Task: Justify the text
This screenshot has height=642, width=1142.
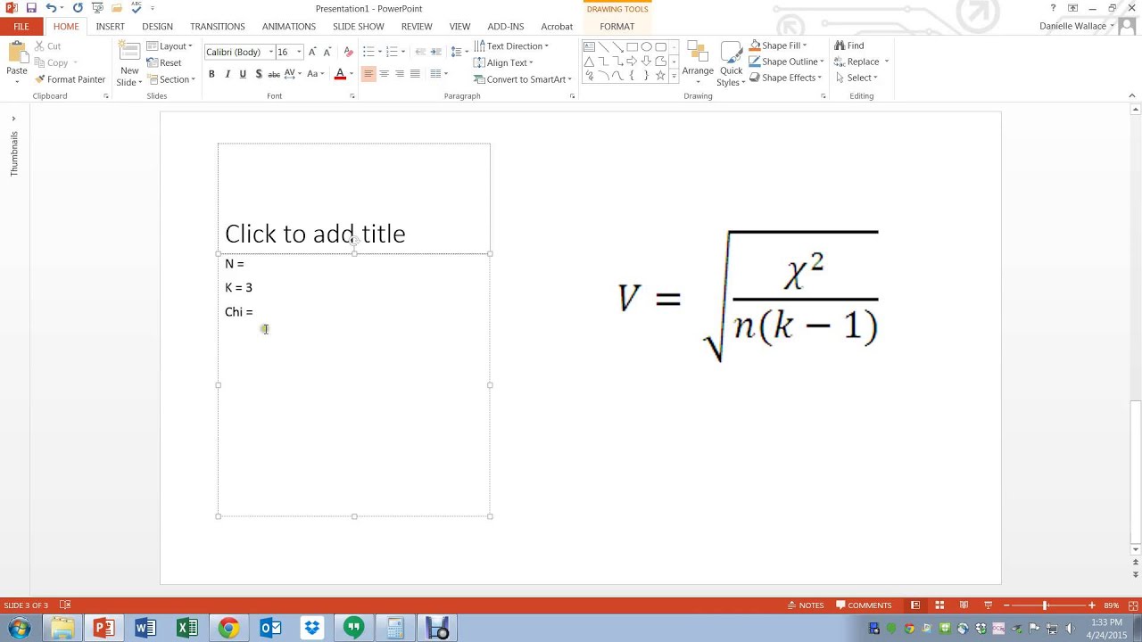Action: (415, 74)
